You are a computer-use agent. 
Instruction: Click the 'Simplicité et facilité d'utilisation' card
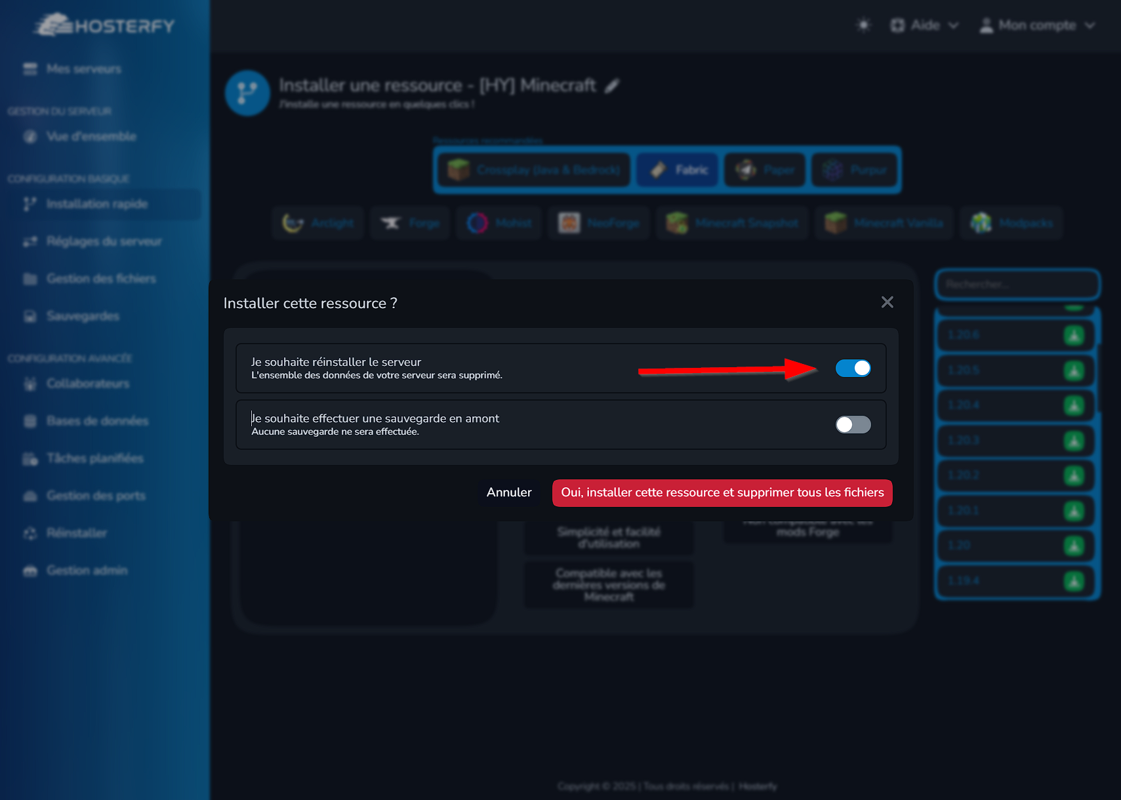609,538
